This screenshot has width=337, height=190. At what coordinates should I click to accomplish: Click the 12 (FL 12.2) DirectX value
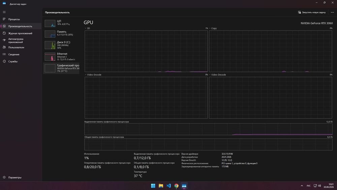click(x=227, y=160)
